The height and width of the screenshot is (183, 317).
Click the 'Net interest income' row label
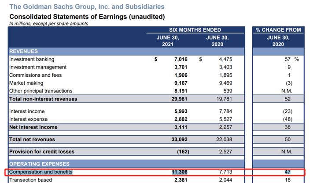click(x=33, y=127)
